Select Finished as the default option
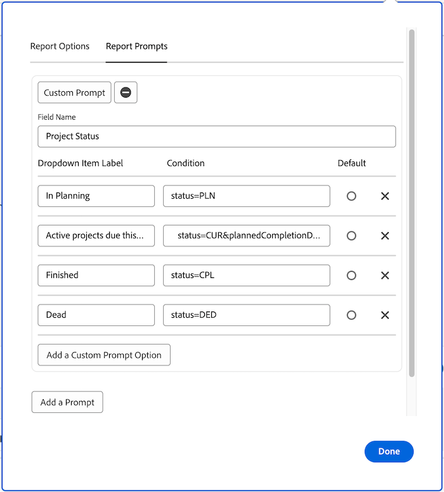The height and width of the screenshot is (492, 444). 351,275
